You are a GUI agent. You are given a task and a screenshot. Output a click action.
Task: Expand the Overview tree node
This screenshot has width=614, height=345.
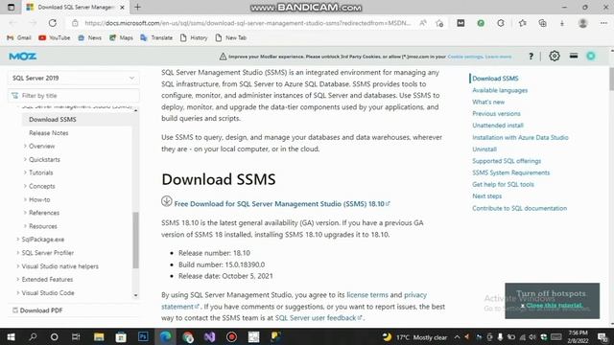26,146
